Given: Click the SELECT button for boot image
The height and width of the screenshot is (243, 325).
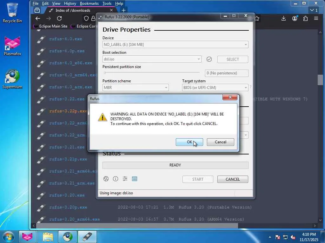Looking at the screenshot, I should pos(233,59).
